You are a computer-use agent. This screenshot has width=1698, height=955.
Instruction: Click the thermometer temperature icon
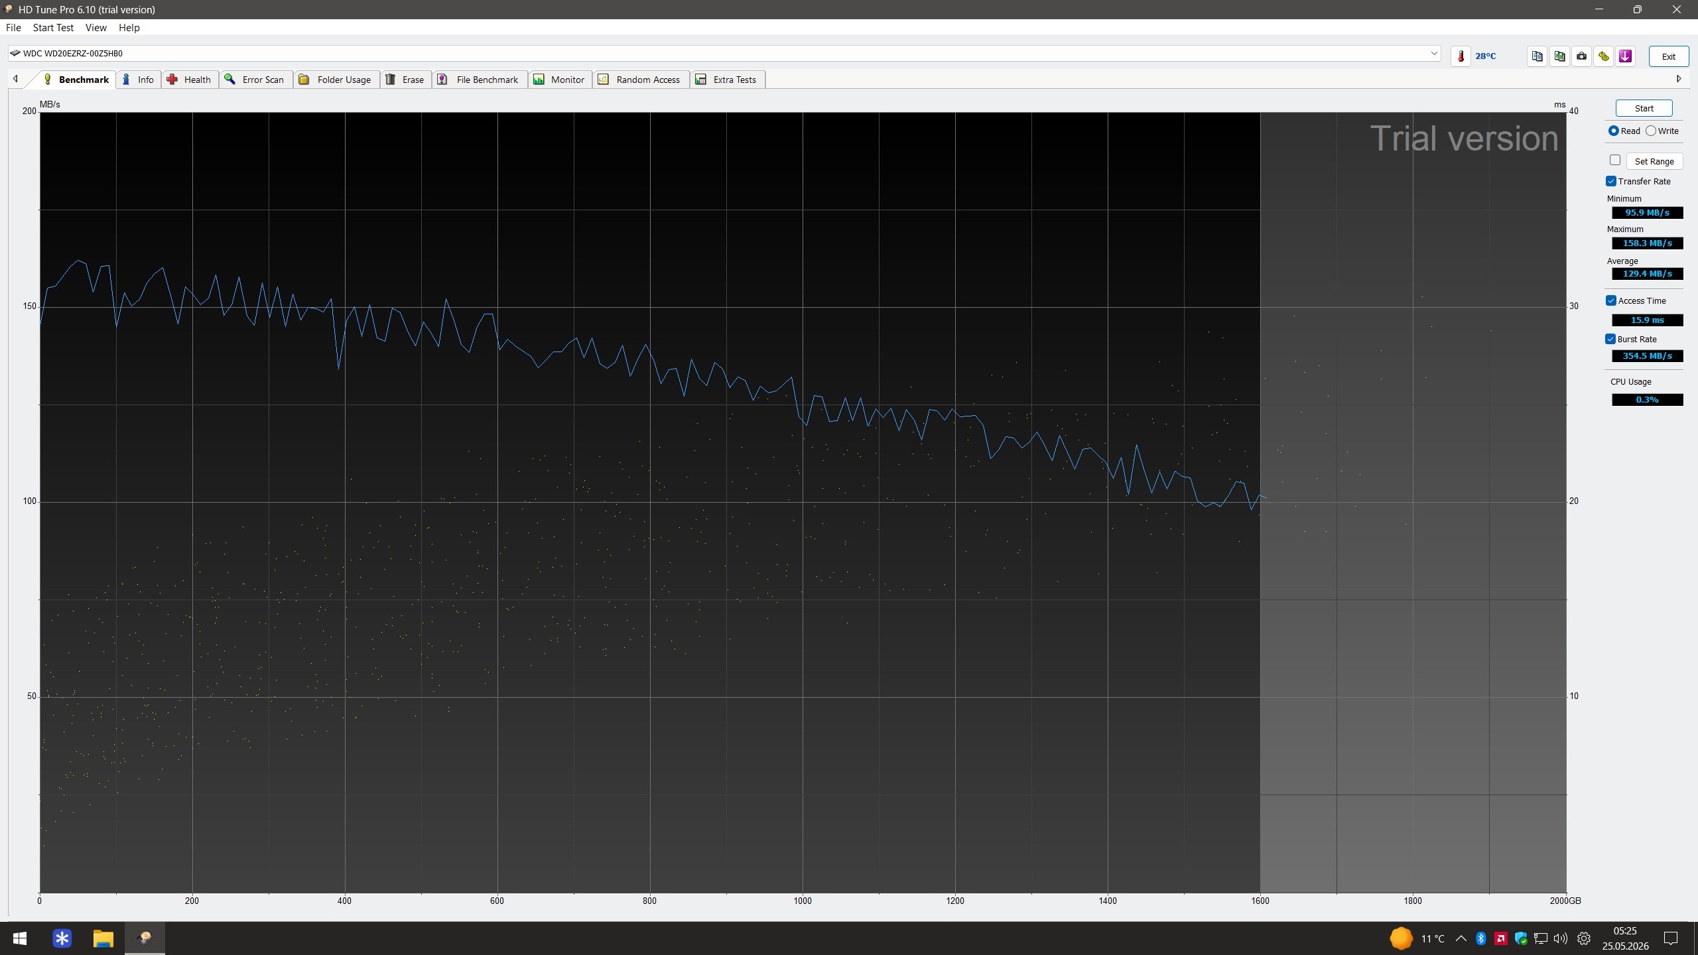click(1461, 56)
